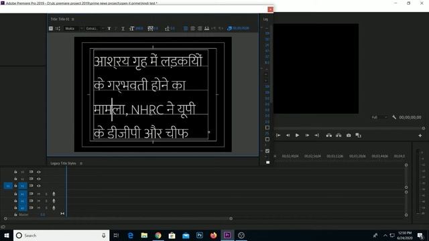Align title text to the right

tap(200, 28)
